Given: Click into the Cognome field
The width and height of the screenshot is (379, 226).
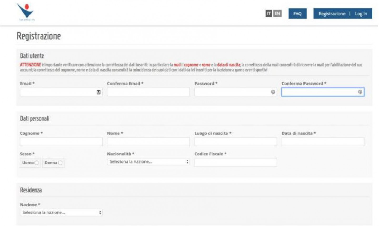Looking at the screenshot, I should pyautogui.click(x=61, y=142).
